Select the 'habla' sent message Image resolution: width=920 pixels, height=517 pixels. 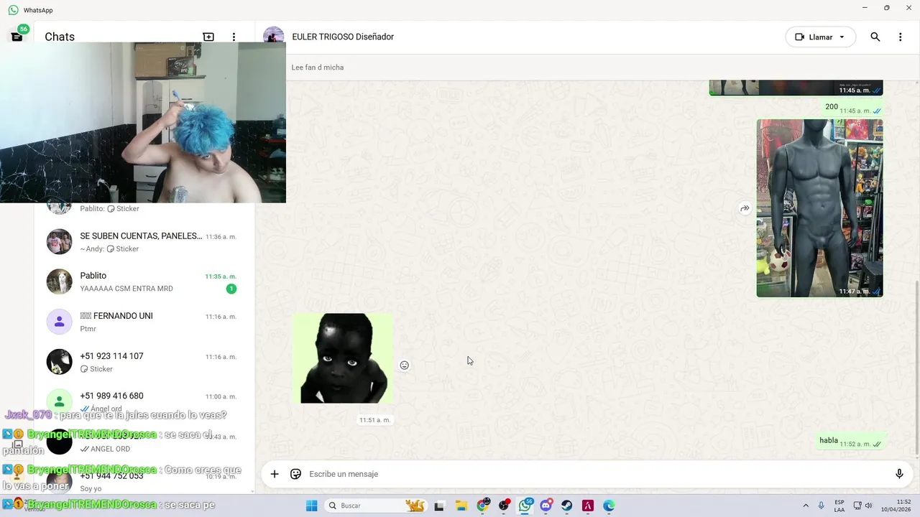click(850, 442)
